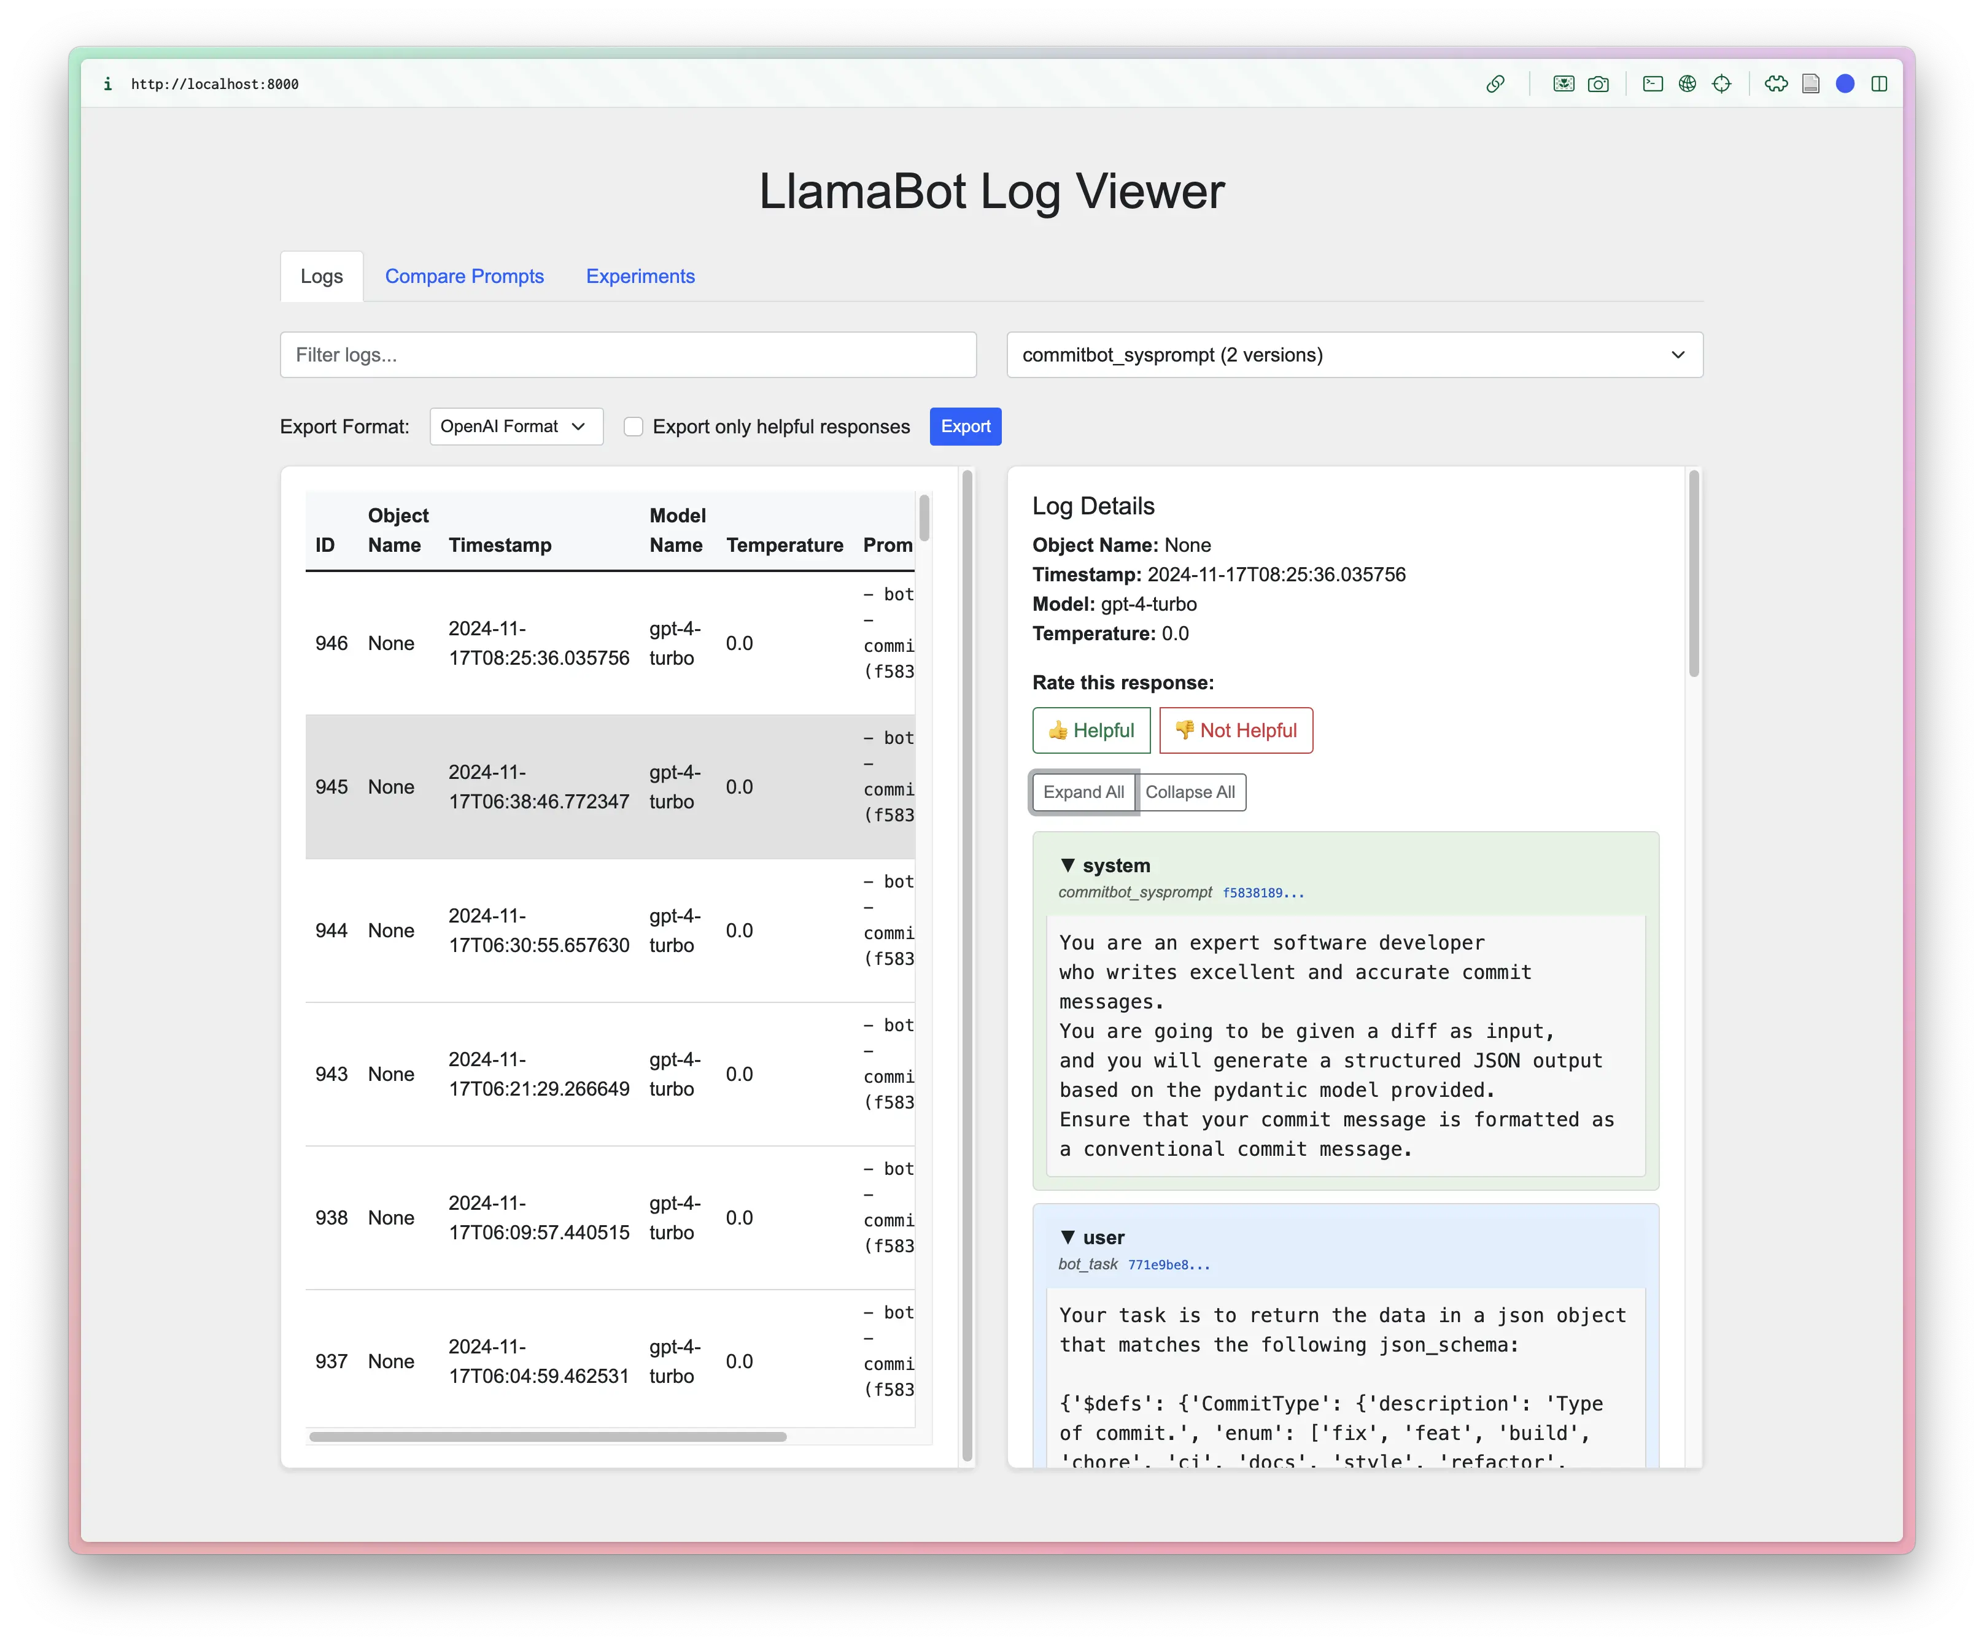The height and width of the screenshot is (1645, 1984).
Task: Click the site info icon beside URL
Action: pos(107,84)
